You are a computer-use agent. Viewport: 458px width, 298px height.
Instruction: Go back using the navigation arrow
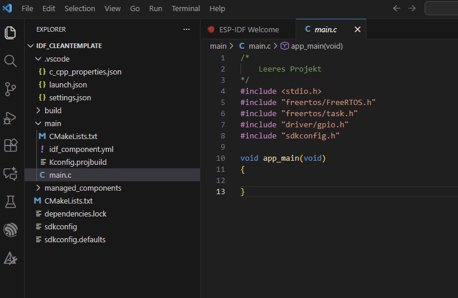point(396,9)
